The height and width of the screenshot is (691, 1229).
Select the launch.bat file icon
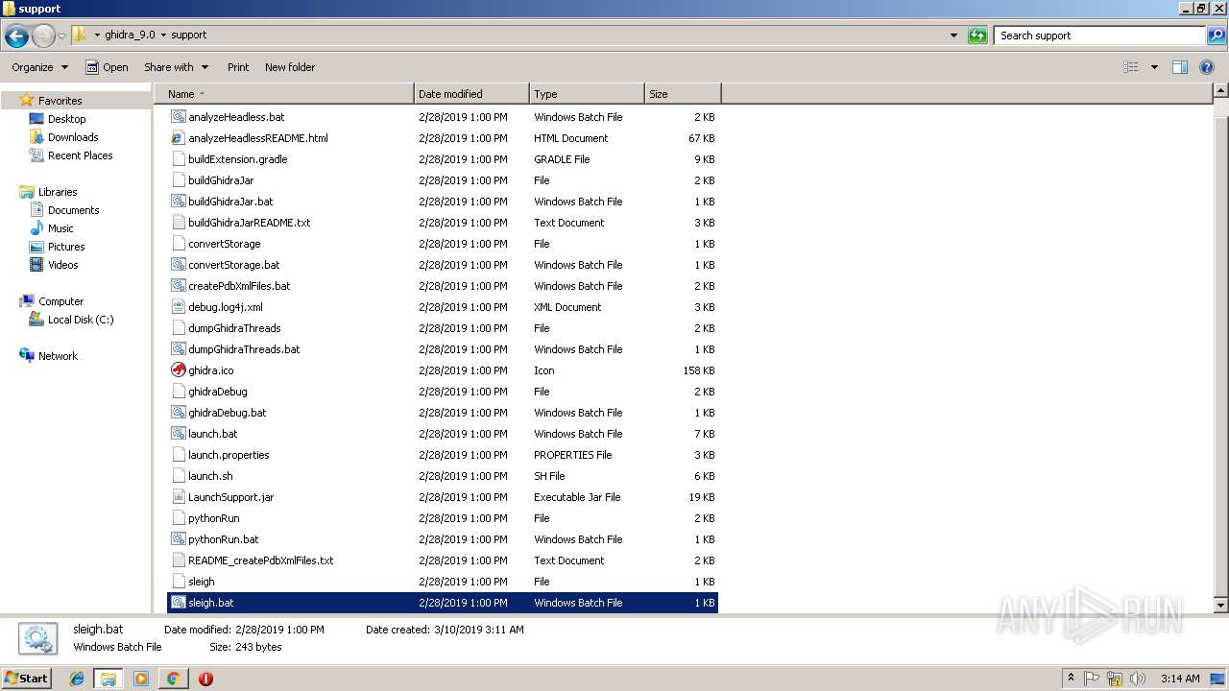178,434
